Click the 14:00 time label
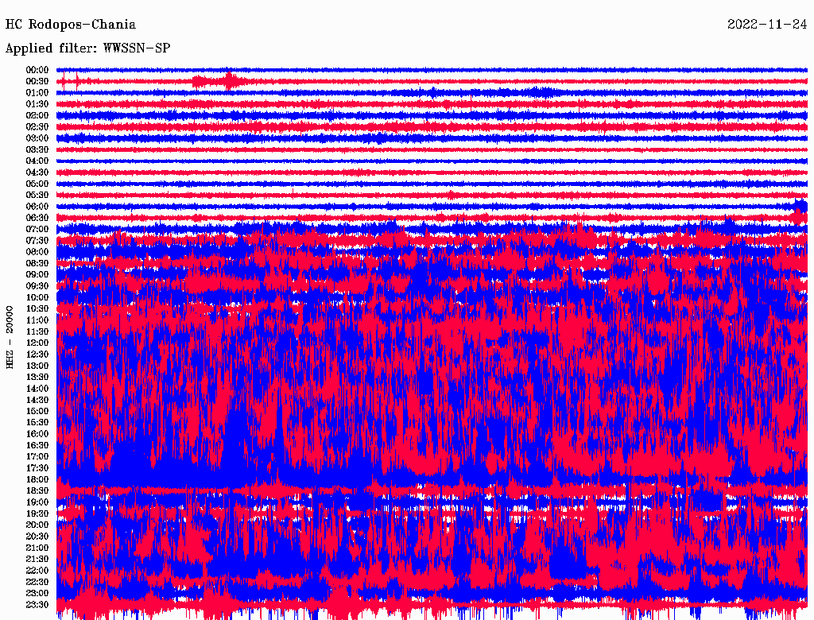 pyautogui.click(x=37, y=389)
